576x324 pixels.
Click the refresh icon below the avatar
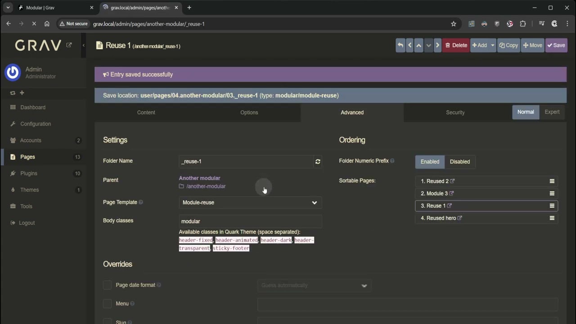[x=13, y=93]
